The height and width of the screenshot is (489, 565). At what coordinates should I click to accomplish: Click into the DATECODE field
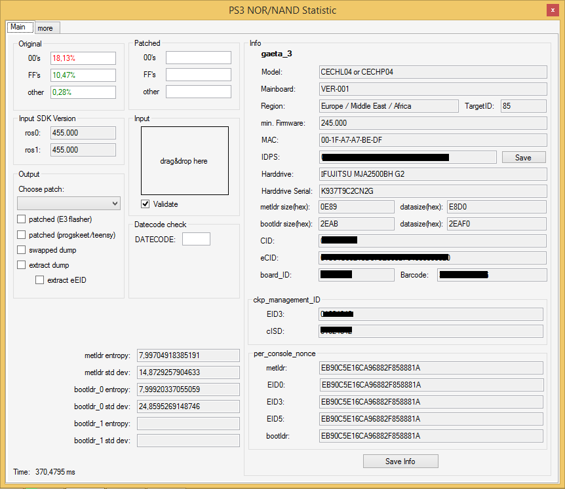[x=196, y=239]
